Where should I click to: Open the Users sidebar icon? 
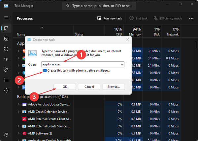click(6, 69)
